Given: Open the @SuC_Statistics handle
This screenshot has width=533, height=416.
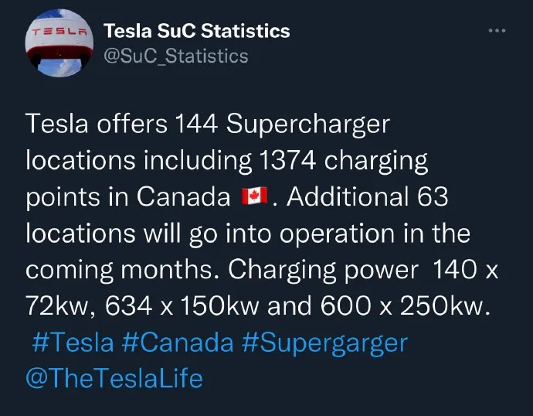Looking at the screenshot, I should pos(176,56).
